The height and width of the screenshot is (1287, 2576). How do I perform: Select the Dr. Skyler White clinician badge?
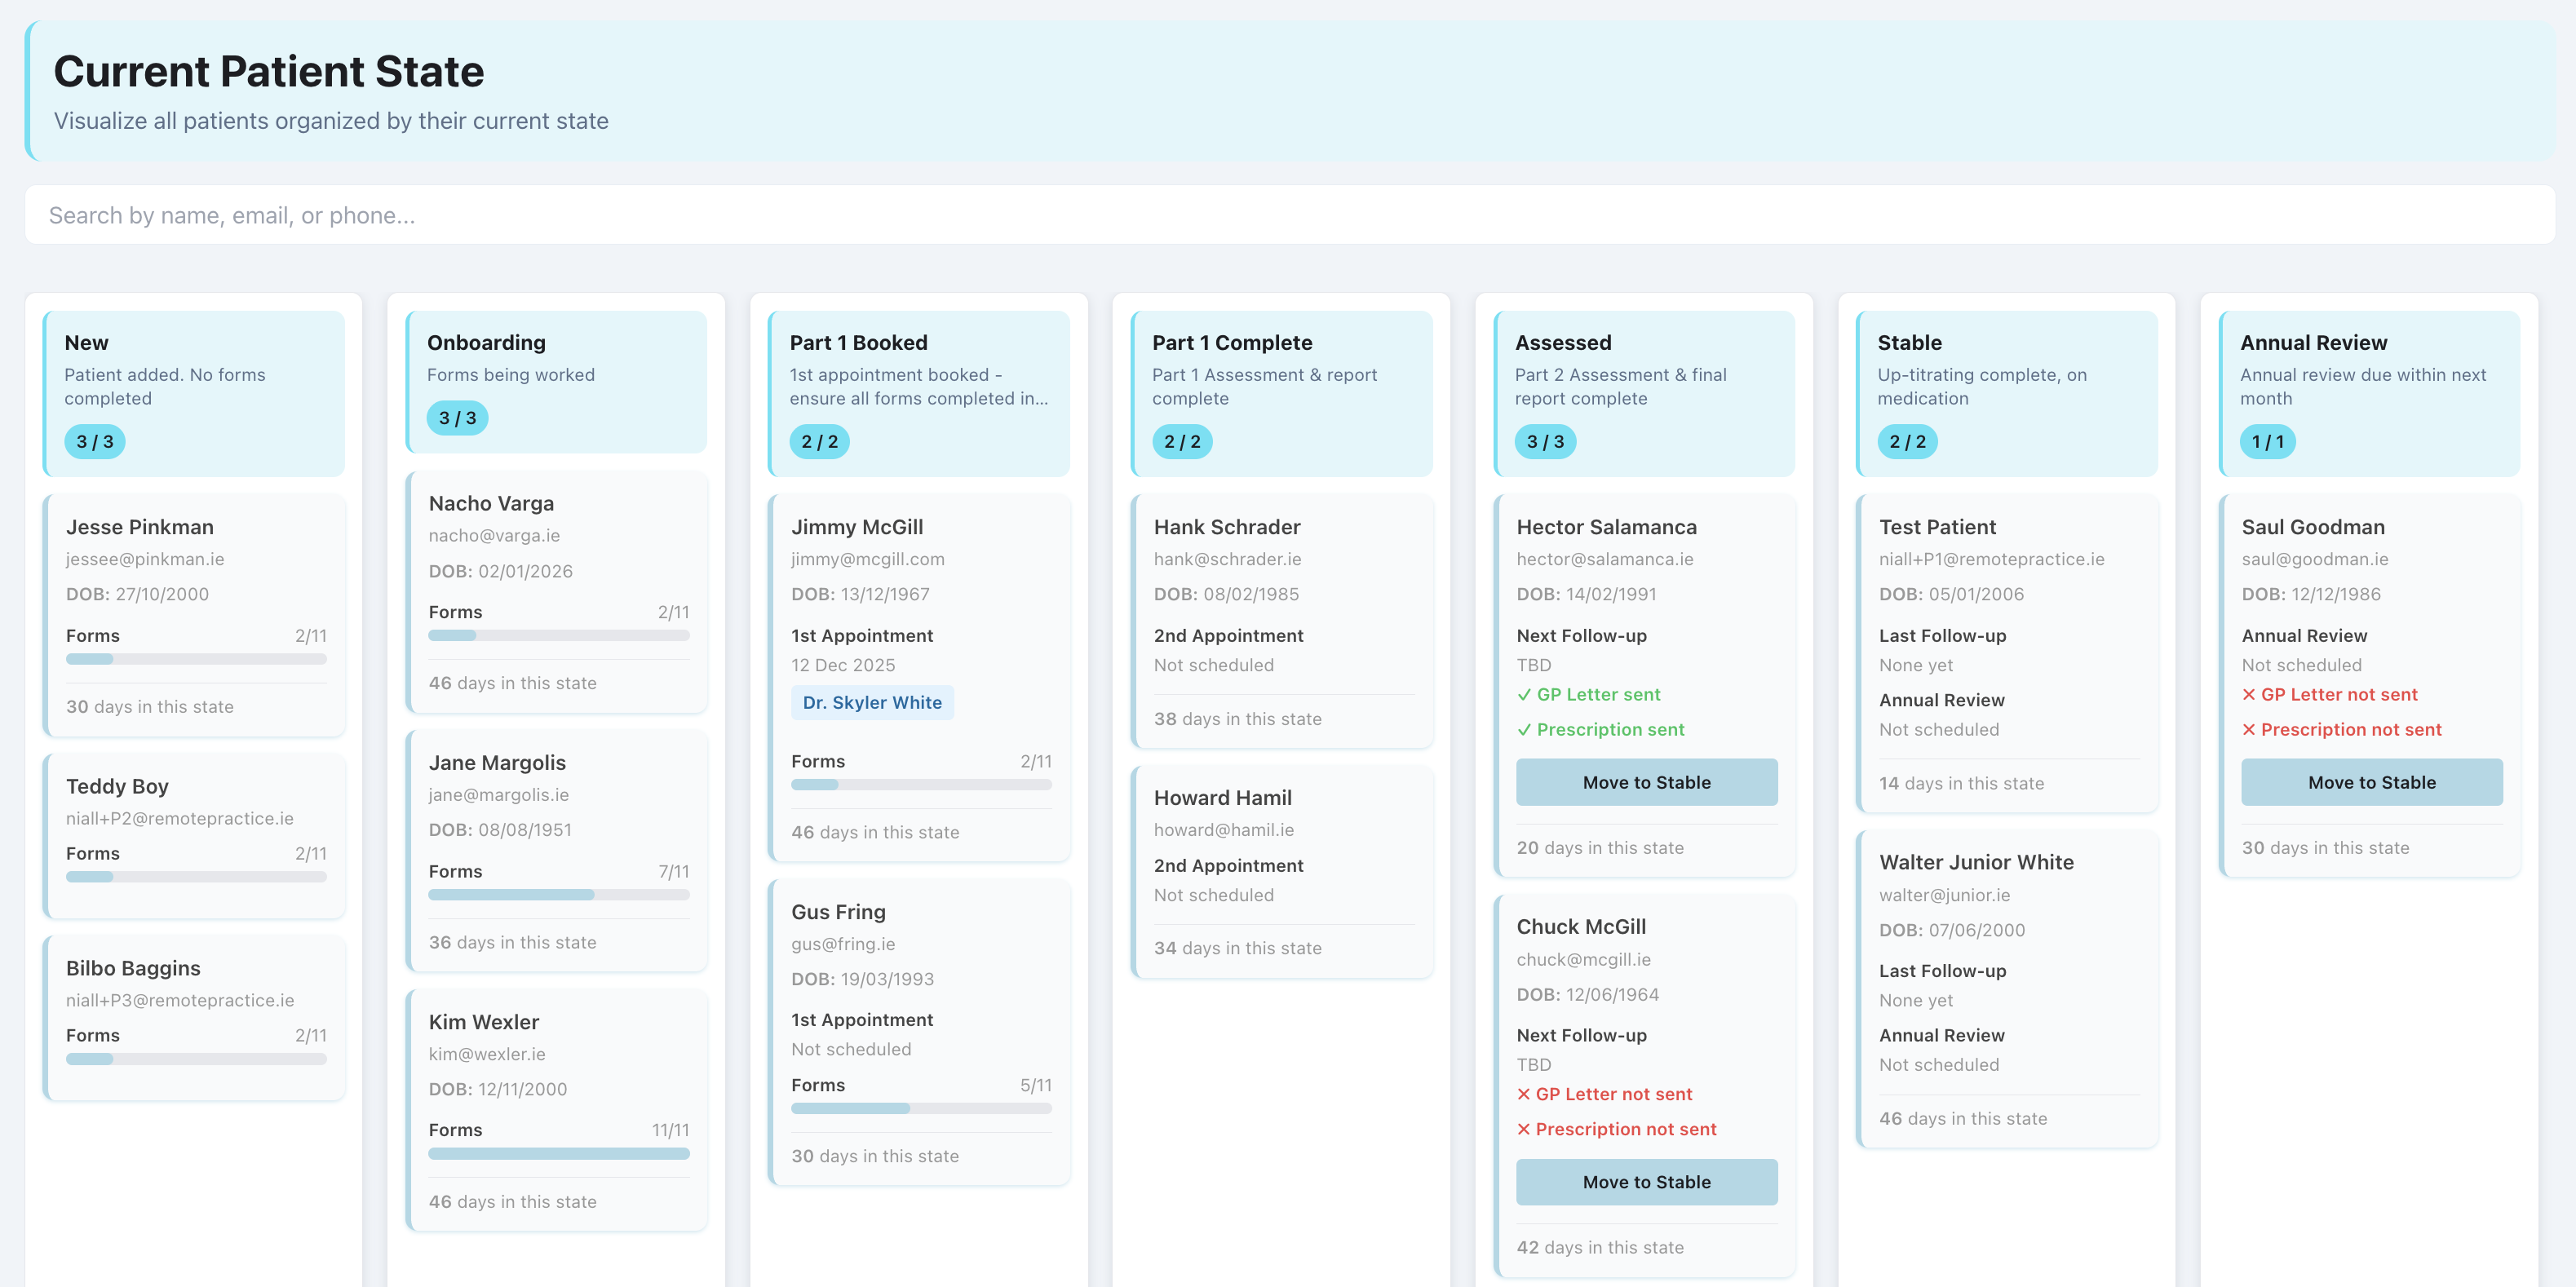[871, 702]
